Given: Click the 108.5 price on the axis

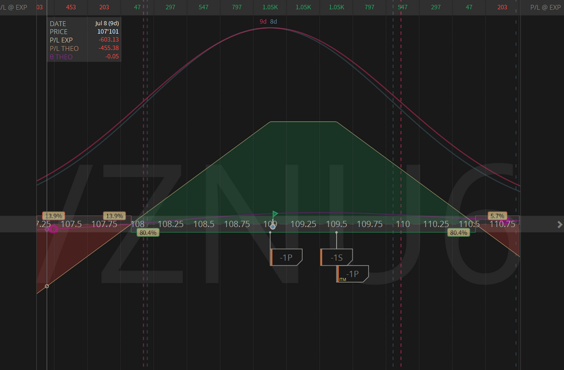Looking at the screenshot, I should [x=204, y=224].
